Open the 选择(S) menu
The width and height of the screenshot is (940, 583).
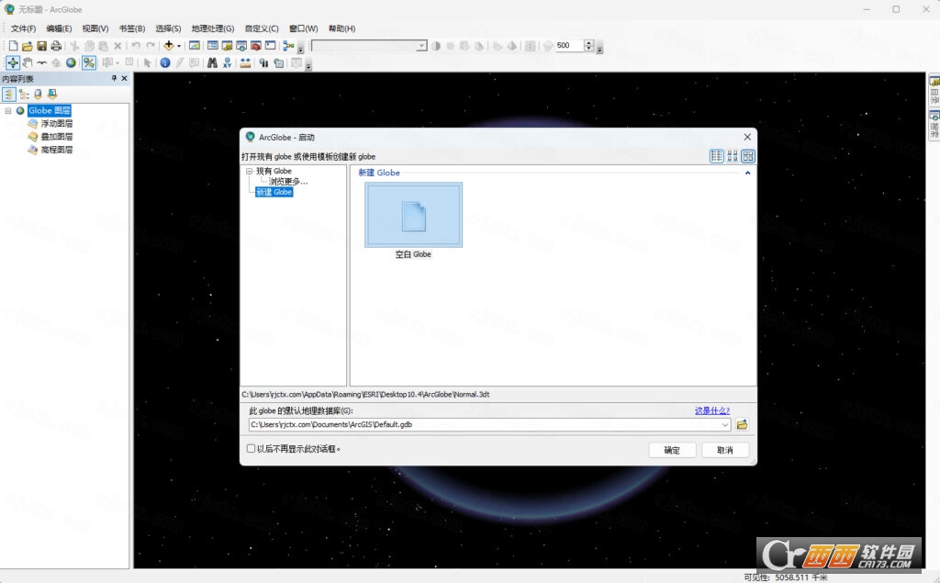click(169, 28)
